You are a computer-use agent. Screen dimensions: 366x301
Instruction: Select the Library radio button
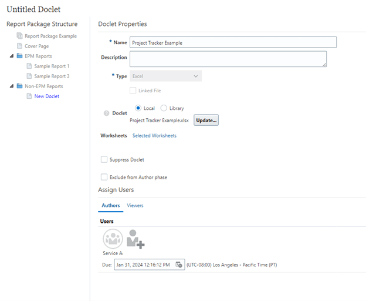(x=164, y=108)
